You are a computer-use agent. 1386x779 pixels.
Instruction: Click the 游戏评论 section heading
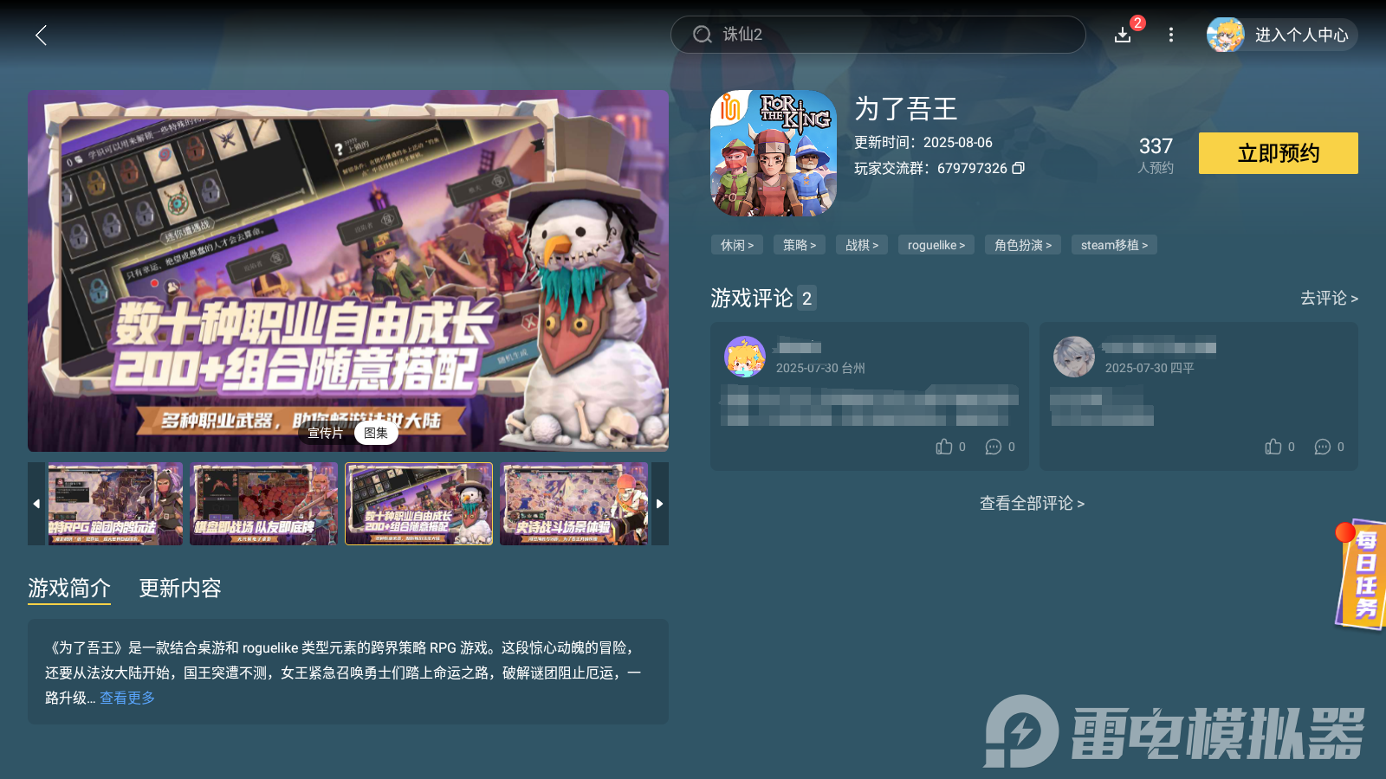coord(752,298)
